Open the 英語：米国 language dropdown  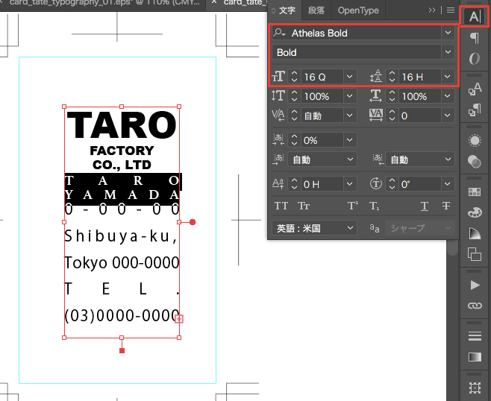pyautogui.click(x=313, y=228)
